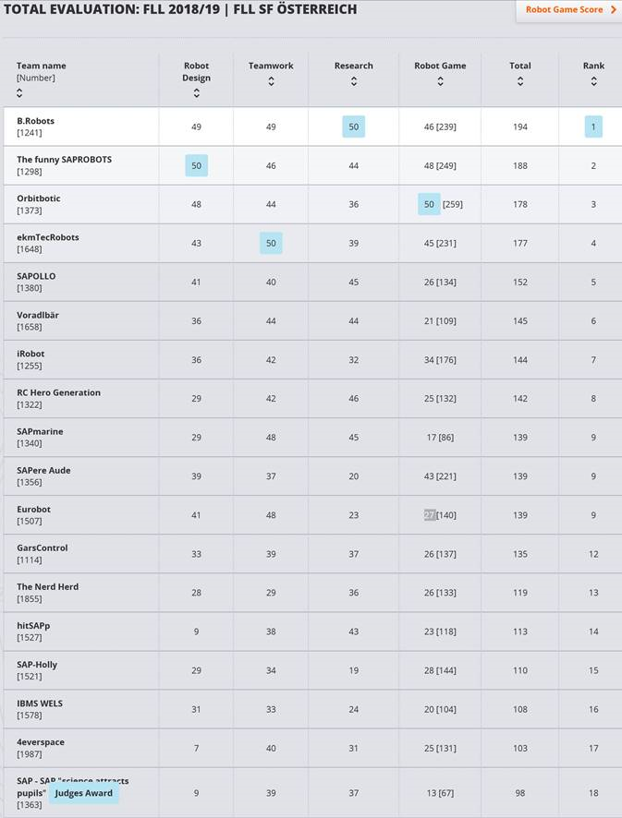The width and height of the screenshot is (622, 818).
Task: Select the Judges Award badge
Action: 83,793
